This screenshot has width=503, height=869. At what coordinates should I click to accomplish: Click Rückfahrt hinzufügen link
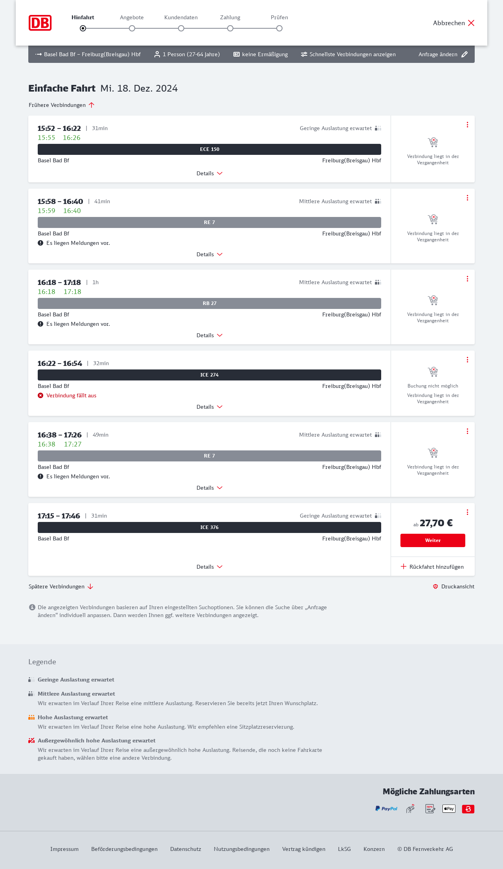point(432,567)
